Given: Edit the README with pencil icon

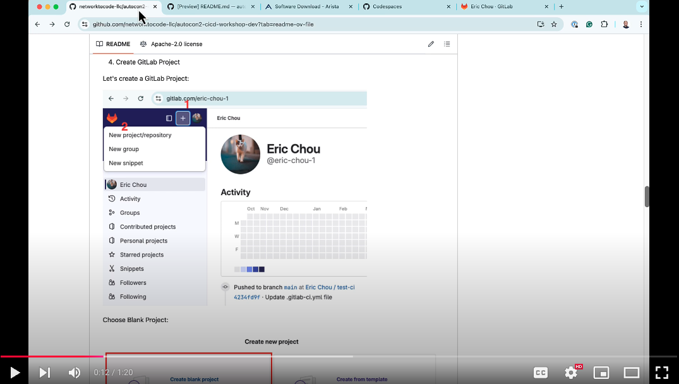Looking at the screenshot, I should point(431,44).
